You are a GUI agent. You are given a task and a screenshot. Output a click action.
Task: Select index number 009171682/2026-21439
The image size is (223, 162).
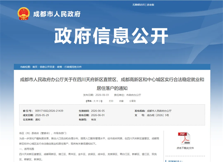(x=49, y=111)
